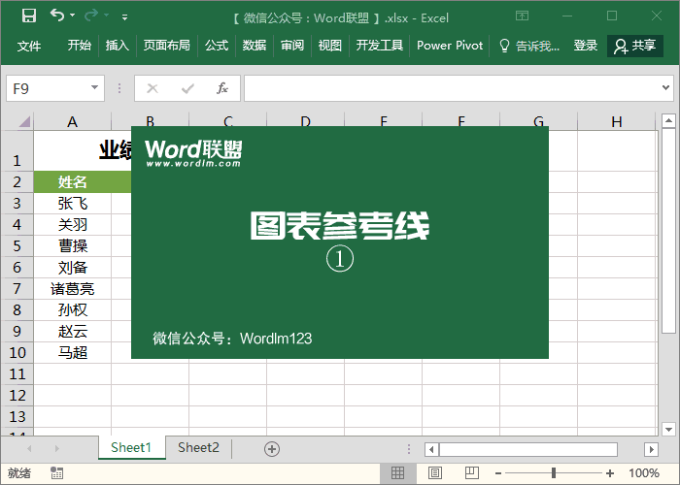Click the cell containing 孙权
The width and height of the screenshot is (680, 485).
tap(73, 310)
